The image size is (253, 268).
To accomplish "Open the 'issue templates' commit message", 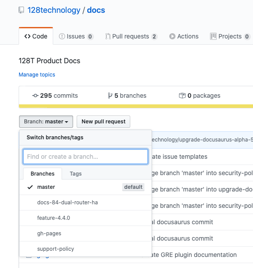I will point(180,157).
